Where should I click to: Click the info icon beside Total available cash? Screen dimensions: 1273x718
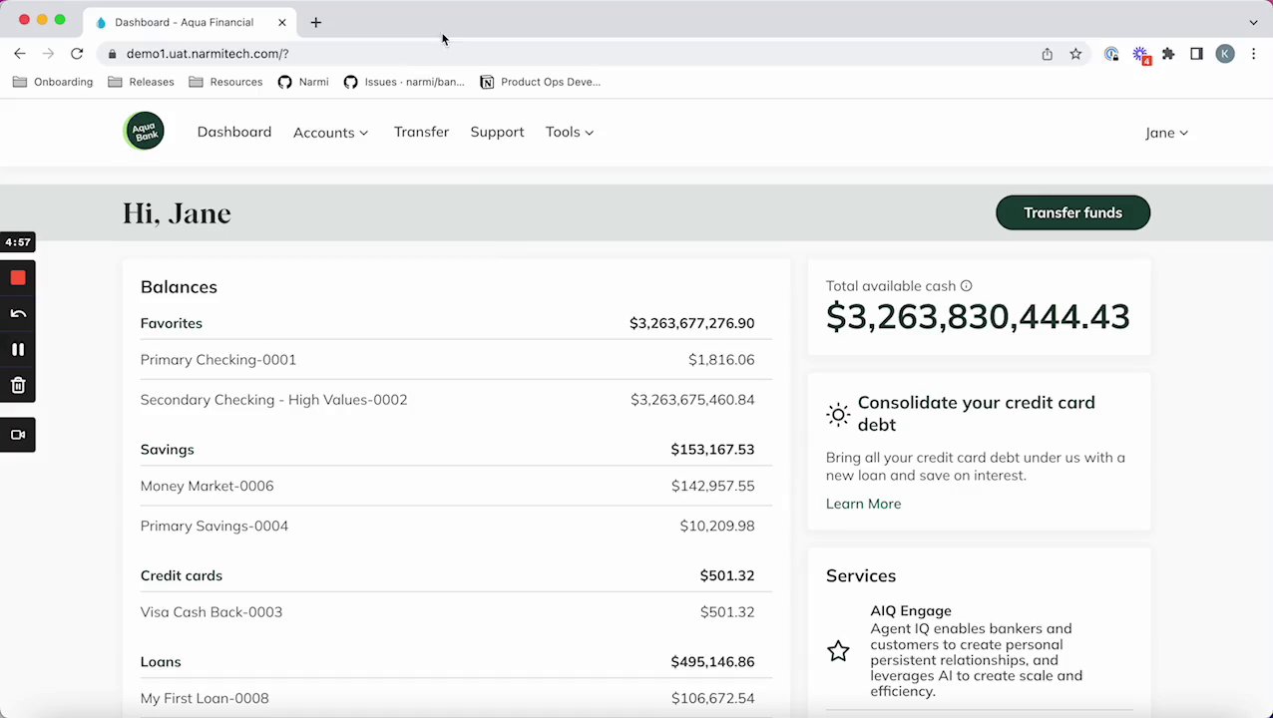coord(966,286)
